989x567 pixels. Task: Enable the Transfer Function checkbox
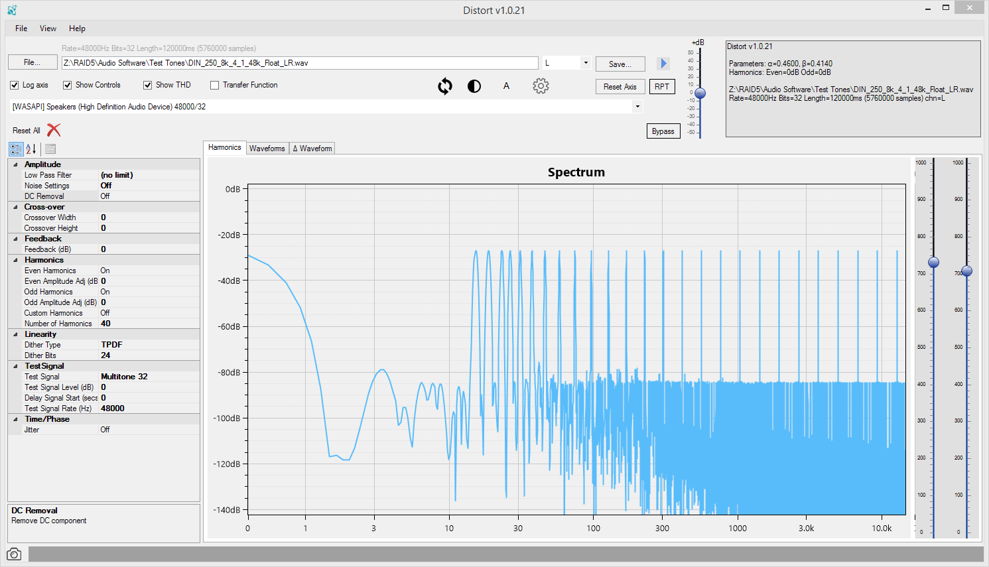[x=214, y=85]
